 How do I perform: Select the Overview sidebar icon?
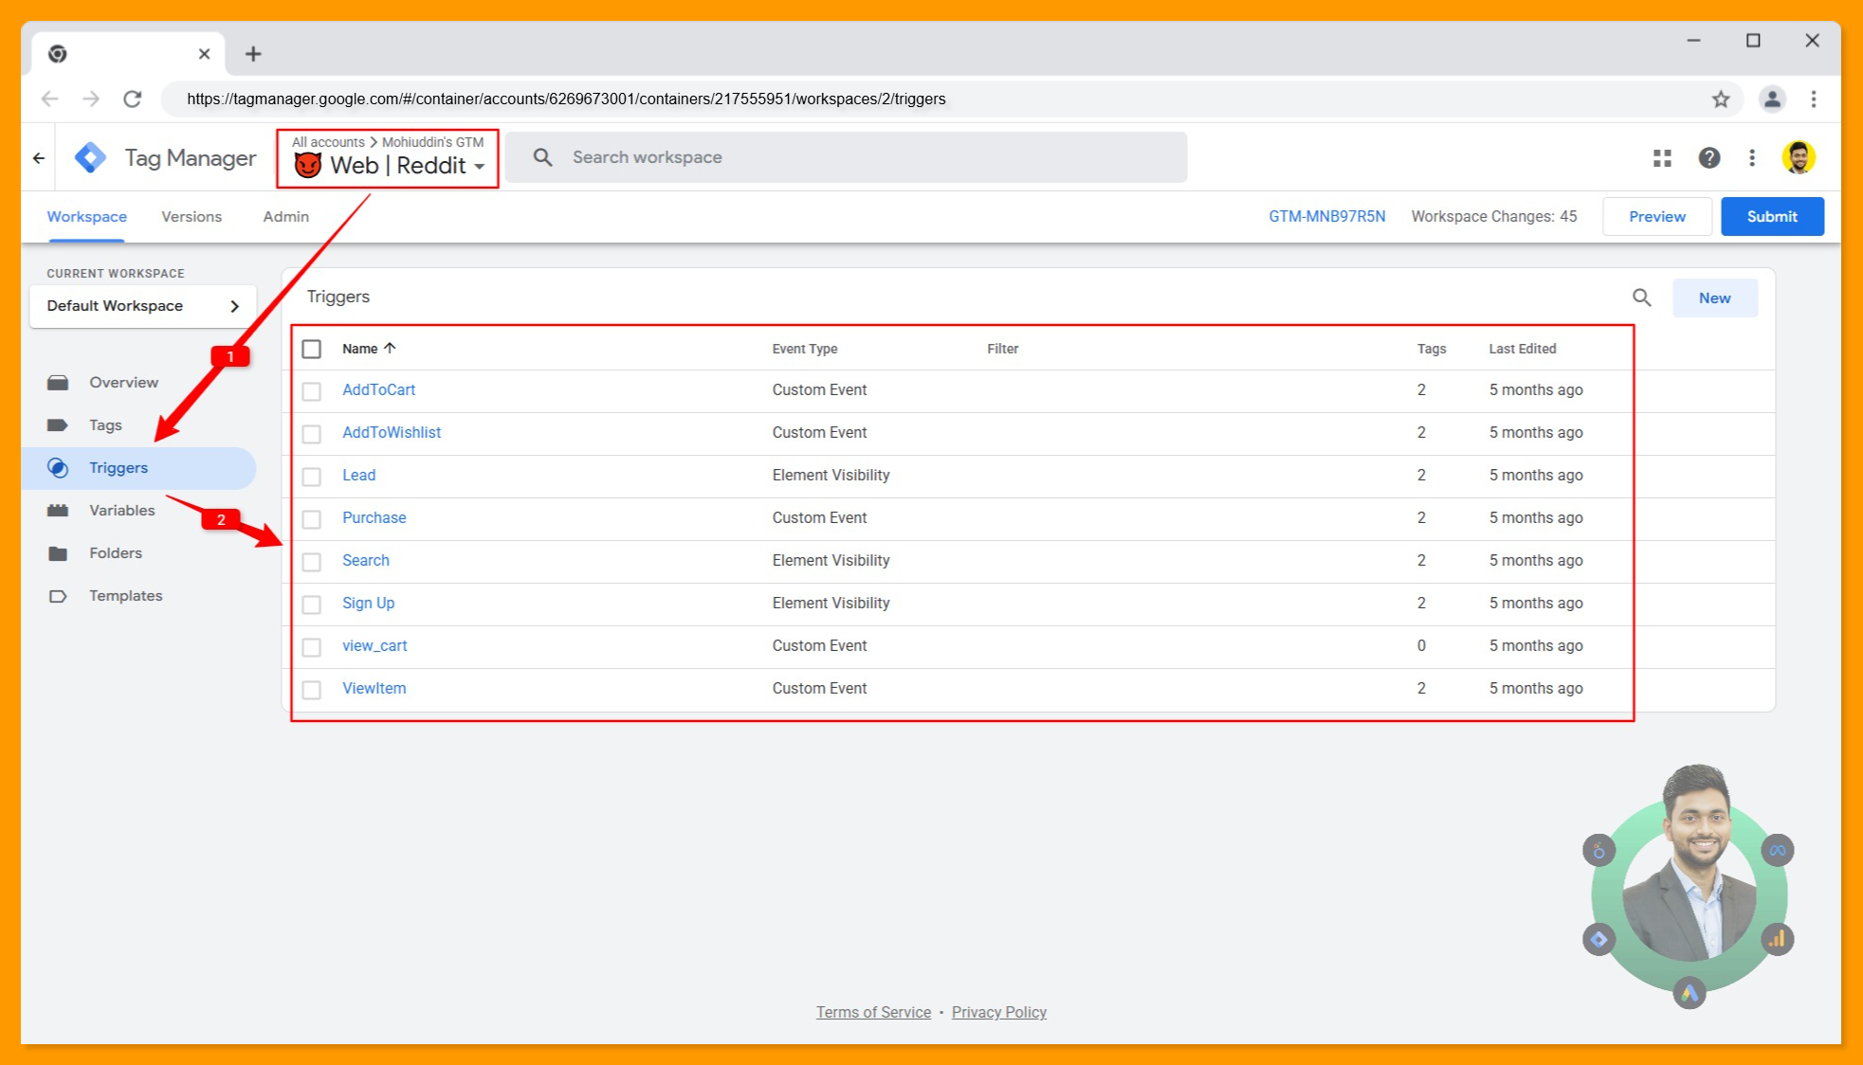pos(58,382)
